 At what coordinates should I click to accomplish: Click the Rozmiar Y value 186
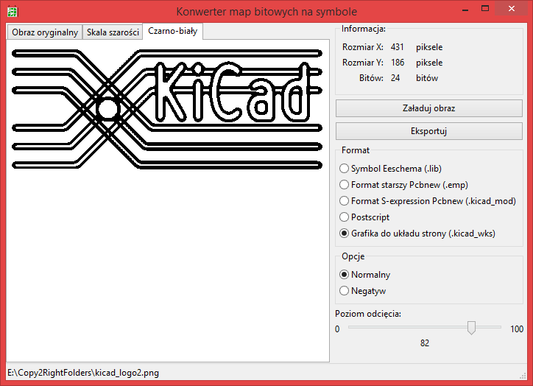(398, 63)
